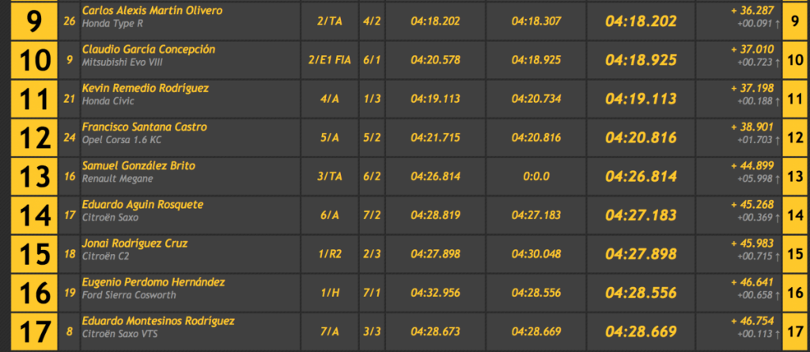This screenshot has width=810, height=352.
Task: Click the up arrow next to +05.998
Action: pos(776,179)
